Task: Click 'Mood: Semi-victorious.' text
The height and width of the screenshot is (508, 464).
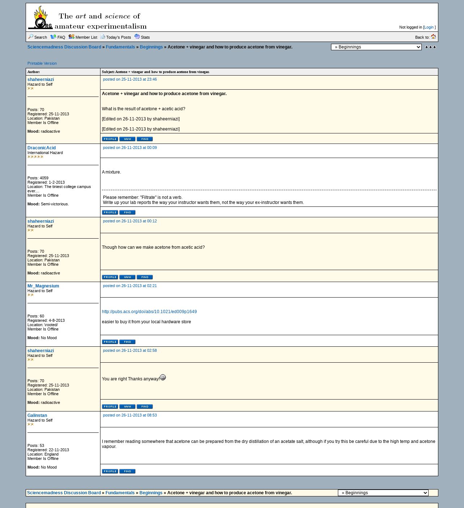Action: [48, 204]
